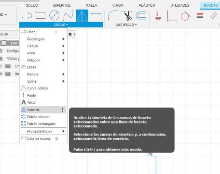Choose Elipse from the menu
This screenshot has height=174, width=220.
pyautogui.click(x=43, y=67)
